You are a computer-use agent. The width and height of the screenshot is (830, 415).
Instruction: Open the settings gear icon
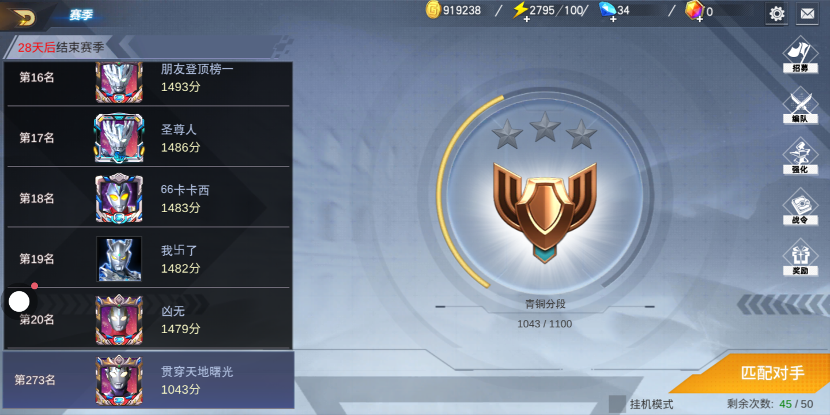(777, 13)
